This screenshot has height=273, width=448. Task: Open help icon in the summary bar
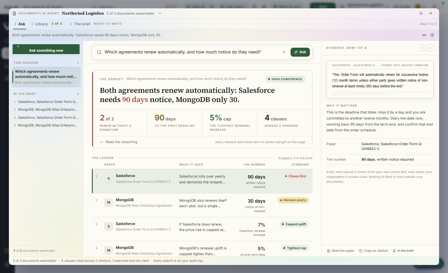[x=432, y=35]
